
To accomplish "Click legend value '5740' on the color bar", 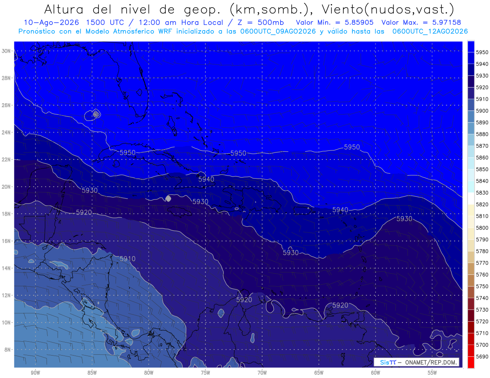I will click(482, 298).
